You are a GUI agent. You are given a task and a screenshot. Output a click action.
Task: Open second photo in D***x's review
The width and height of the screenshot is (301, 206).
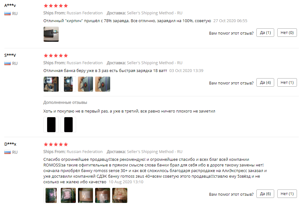pyautogui.click(x=68, y=195)
